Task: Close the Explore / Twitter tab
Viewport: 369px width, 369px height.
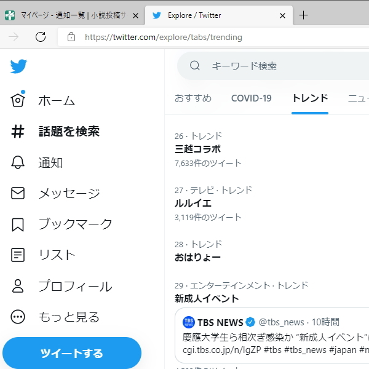Action: 282,16
